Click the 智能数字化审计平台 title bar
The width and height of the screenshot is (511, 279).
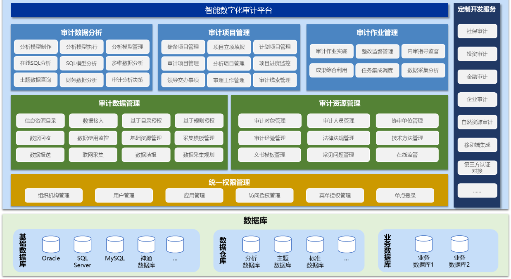point(229,10)
